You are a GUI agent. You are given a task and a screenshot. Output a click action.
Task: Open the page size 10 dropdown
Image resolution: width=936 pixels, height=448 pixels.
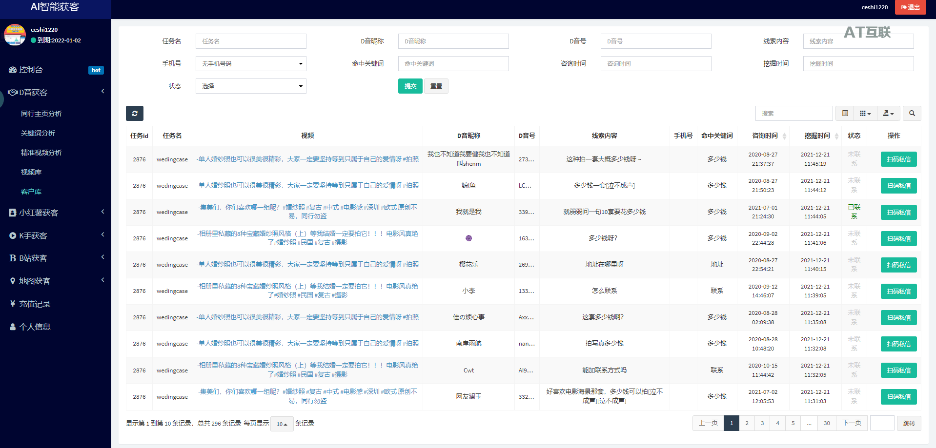click(282, 424)
